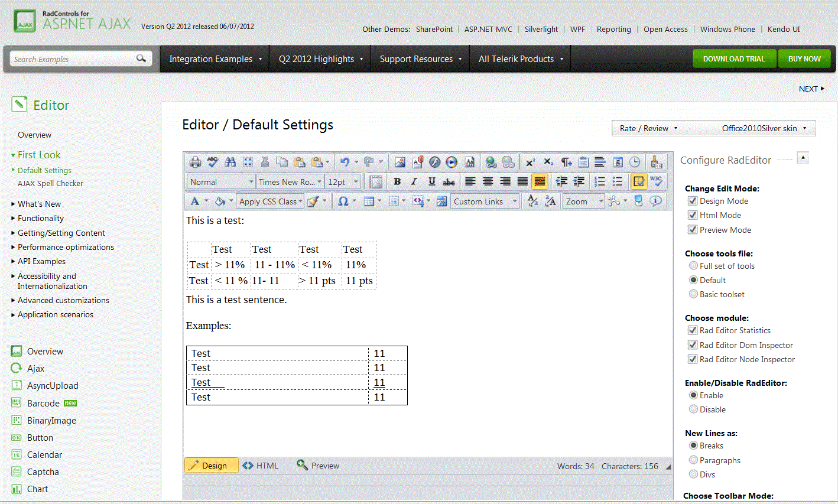Open the Support Resources menu

coord(421,59)
